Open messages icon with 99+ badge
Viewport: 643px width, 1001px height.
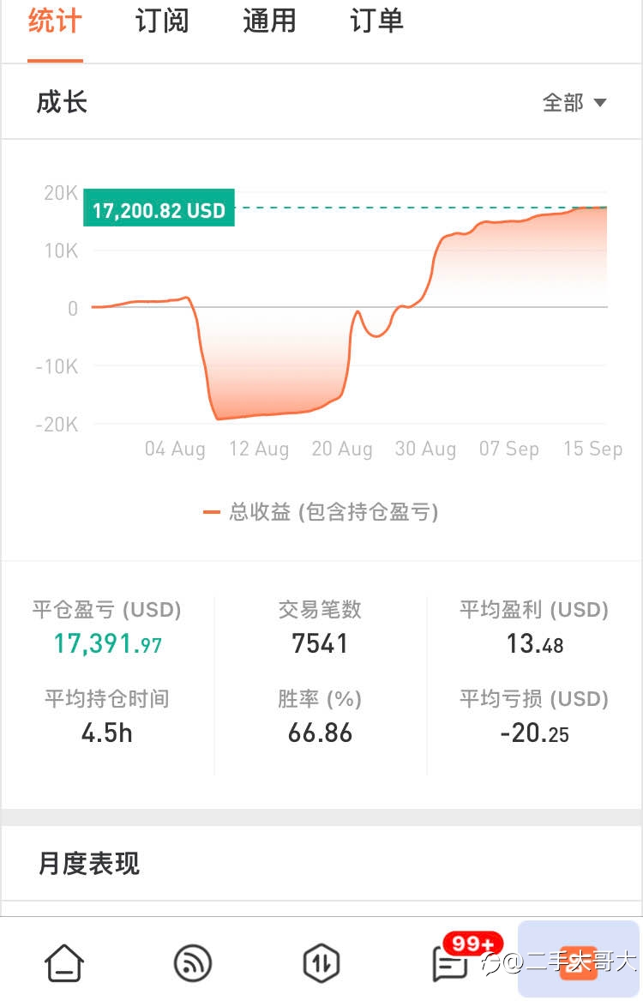(450, 964)
